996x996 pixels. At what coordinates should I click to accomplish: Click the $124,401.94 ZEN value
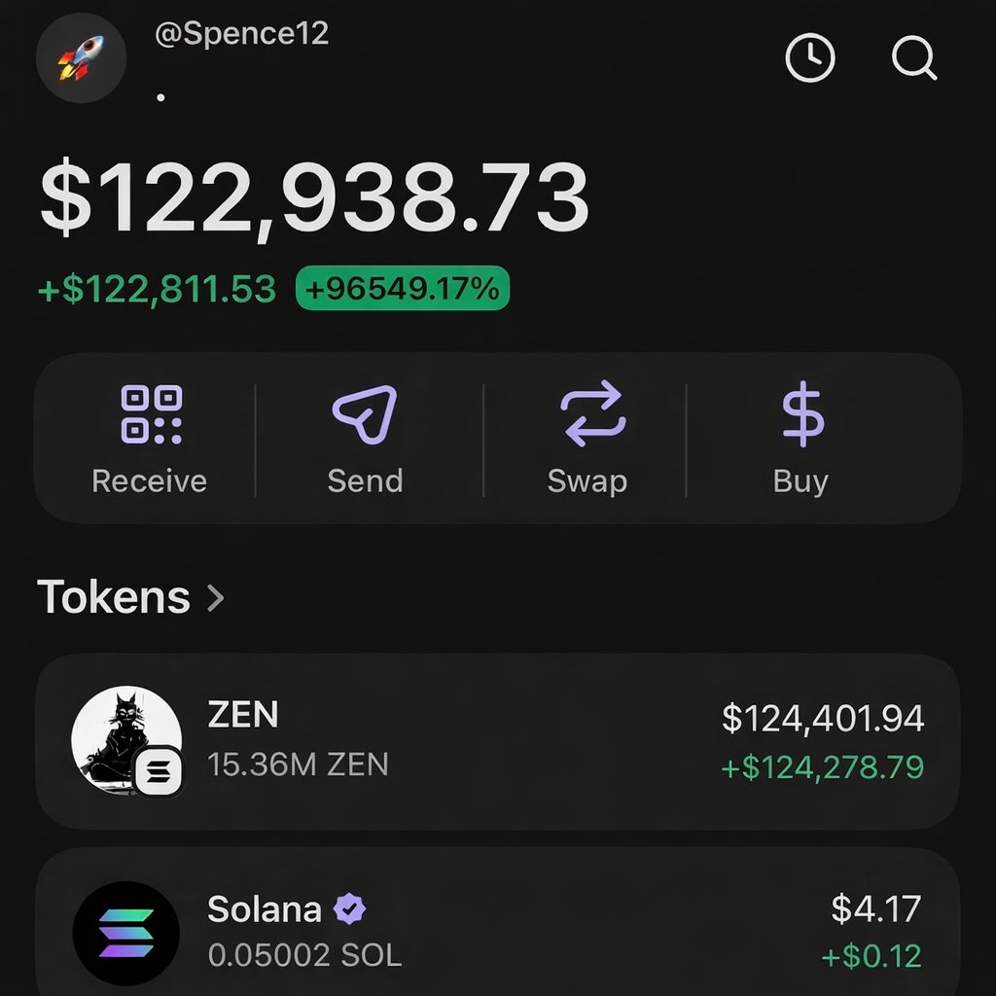(823, 719)
